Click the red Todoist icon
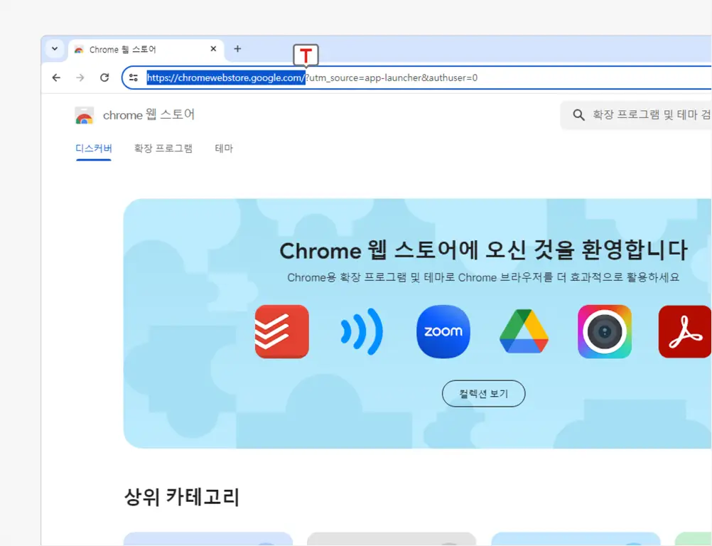 click(x=282, y=331)
